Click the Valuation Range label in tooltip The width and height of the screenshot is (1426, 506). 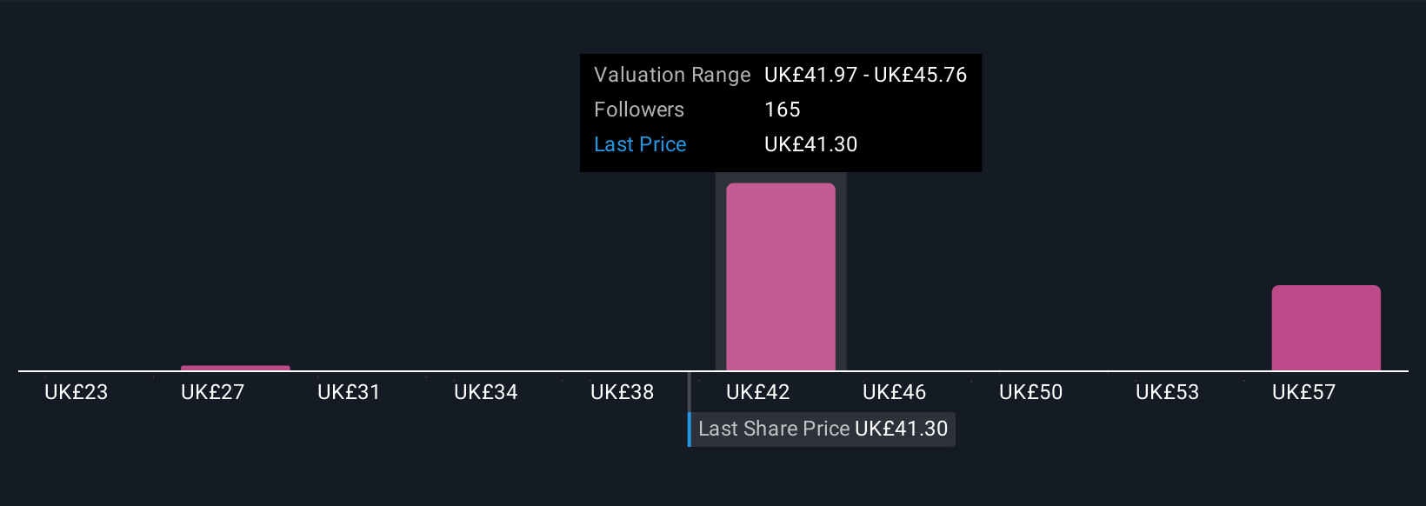click(x=672, y=75)
